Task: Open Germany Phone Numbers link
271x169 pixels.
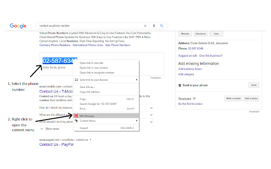Action: [55, 45]
